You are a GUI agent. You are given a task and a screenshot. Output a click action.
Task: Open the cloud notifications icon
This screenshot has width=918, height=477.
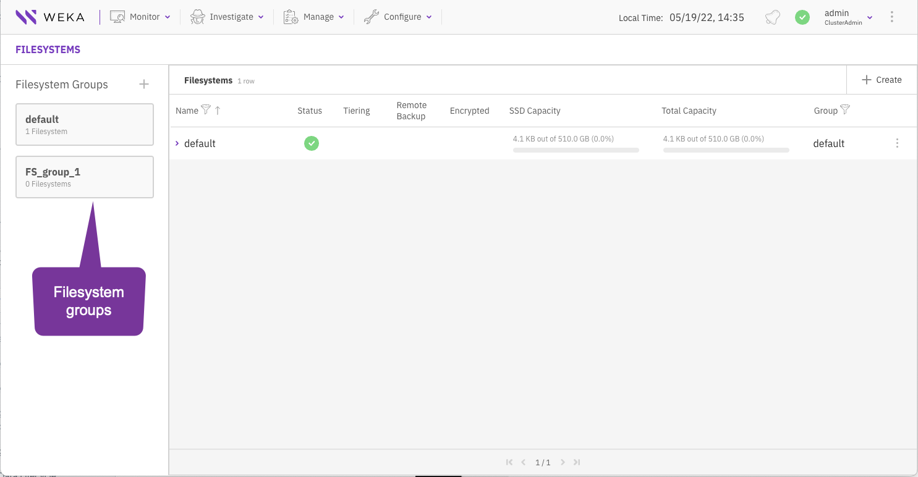(772, 17)
